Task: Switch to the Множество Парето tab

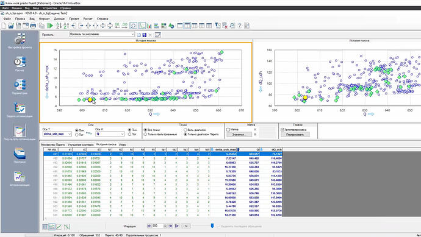Action: (53, 145)
